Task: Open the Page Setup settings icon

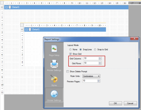Action: point(54,49)
